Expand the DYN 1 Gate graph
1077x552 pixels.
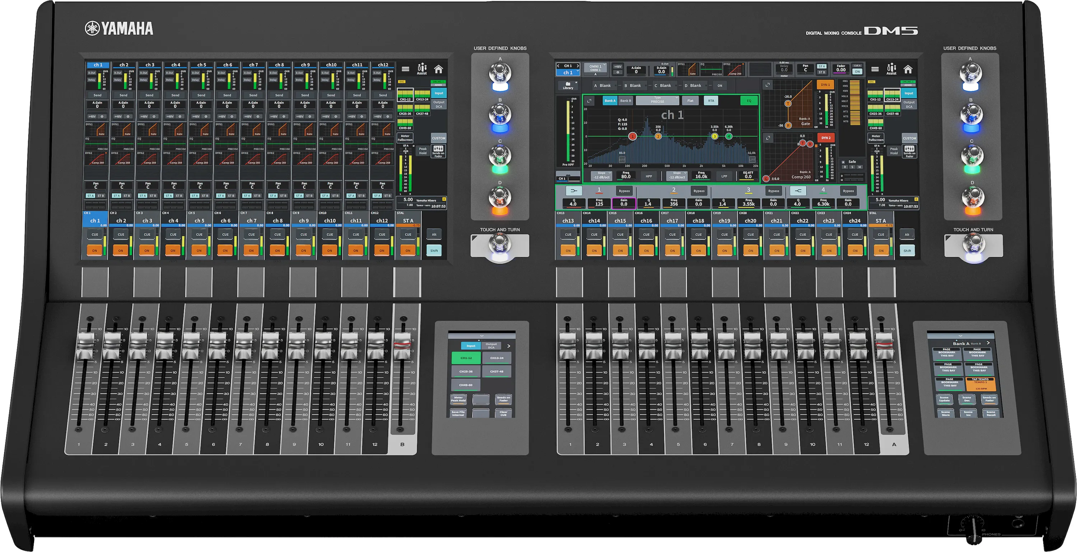coord(768,85)
